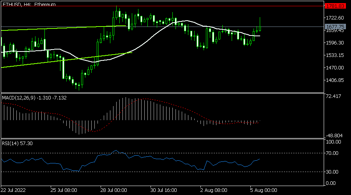
Task: Click the 1596.30 price axis value
Action: [335, 43]
